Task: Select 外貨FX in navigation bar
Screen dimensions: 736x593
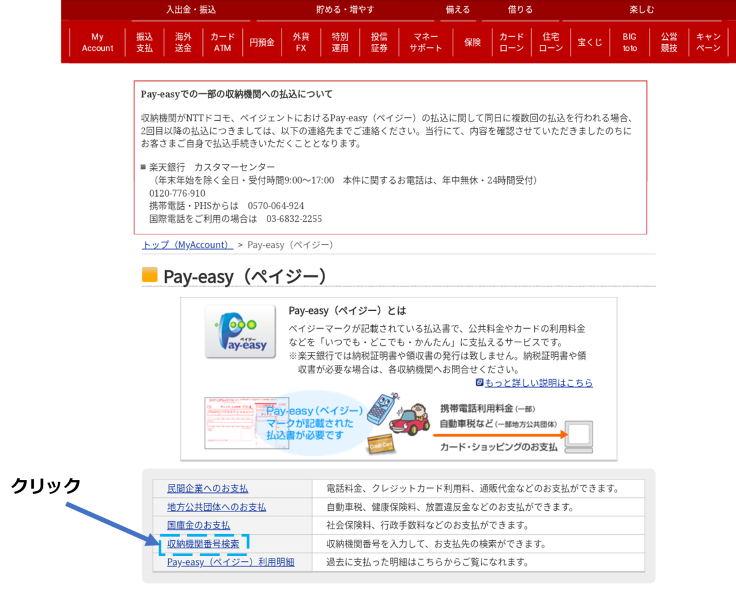Action: click(301, 43)
